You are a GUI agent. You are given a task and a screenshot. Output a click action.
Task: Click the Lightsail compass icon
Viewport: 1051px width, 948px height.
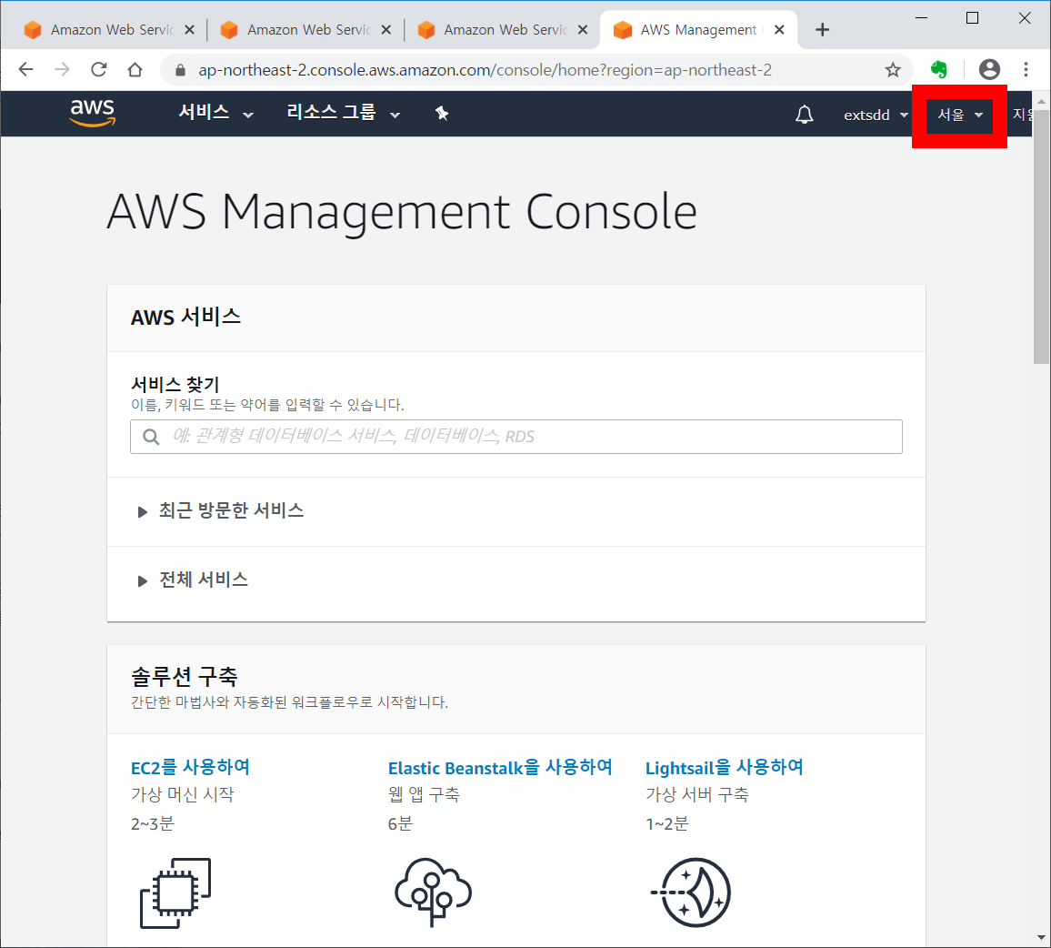click(x=691, y=893)
